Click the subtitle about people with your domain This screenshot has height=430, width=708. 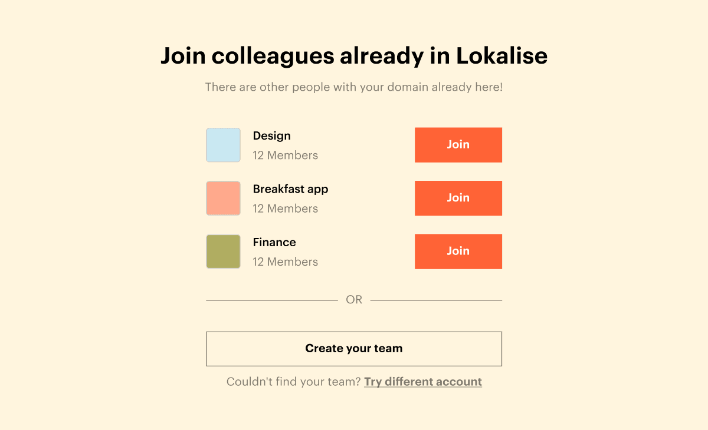(354, 87)
